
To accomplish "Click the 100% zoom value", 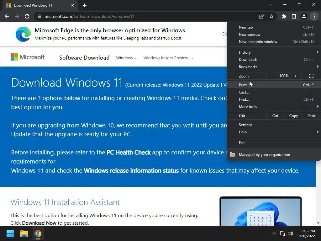I will 284,76.
